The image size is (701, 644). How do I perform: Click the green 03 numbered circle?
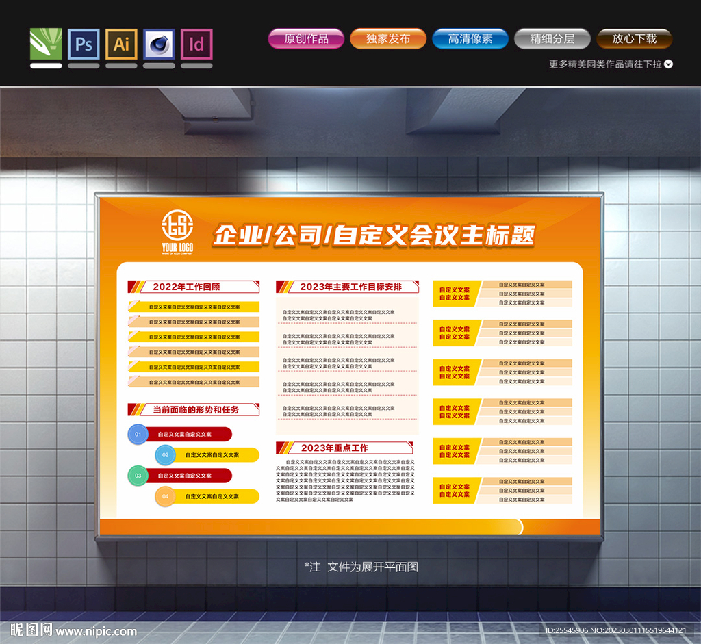(138, 476)
